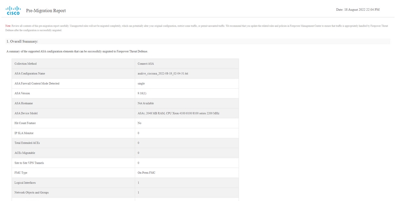Click ASA Firewall Context Mode Detected label
Image resolution: width=396 pixels, height=201 pixels.
37,83
